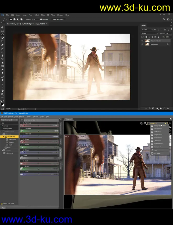The width and height of the screenshot is (173, 225).
Task: Pick the Eraser tool
Action: [x=3, y=63]
